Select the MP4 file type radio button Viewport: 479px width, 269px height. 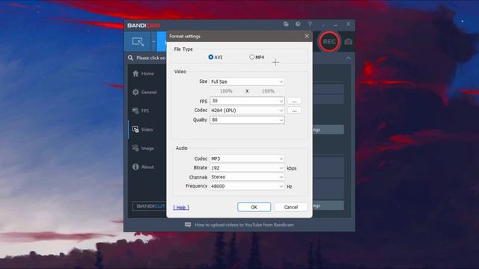click(x=251, y=57)
